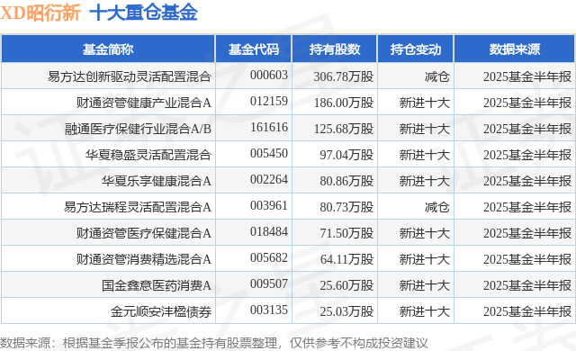Open 华夏乐享健康混合A entry

coord(157,181)
